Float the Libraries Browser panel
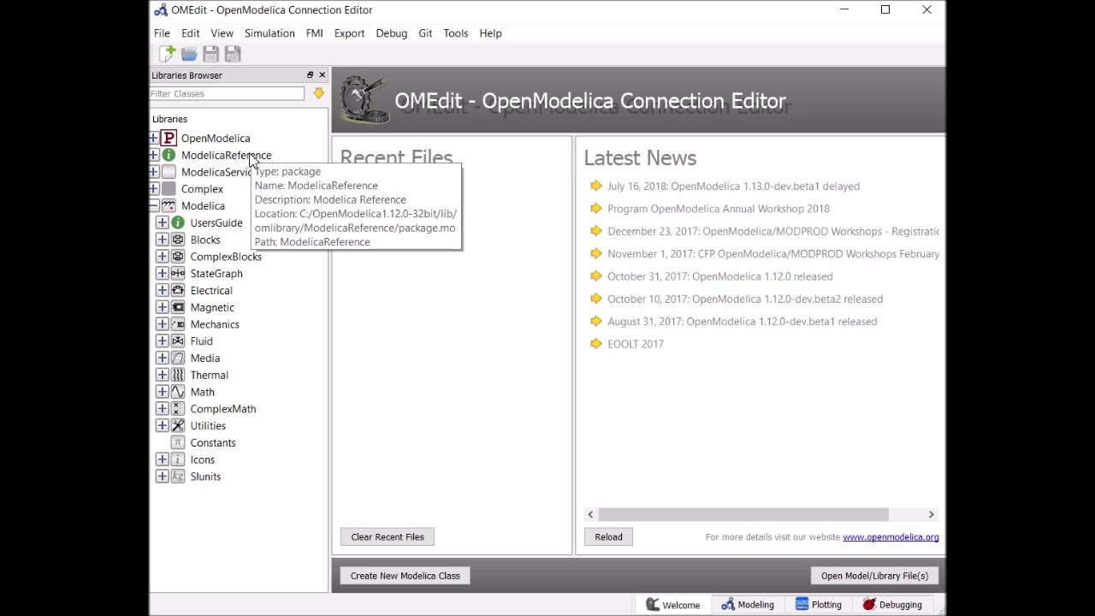 pos(310,75)
